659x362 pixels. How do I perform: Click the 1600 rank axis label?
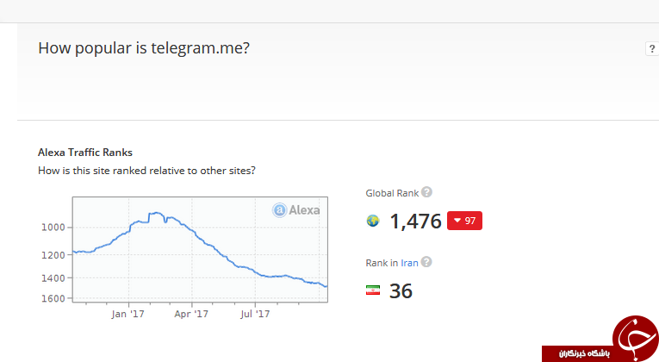pyautogui.click(x=53, y=298)
